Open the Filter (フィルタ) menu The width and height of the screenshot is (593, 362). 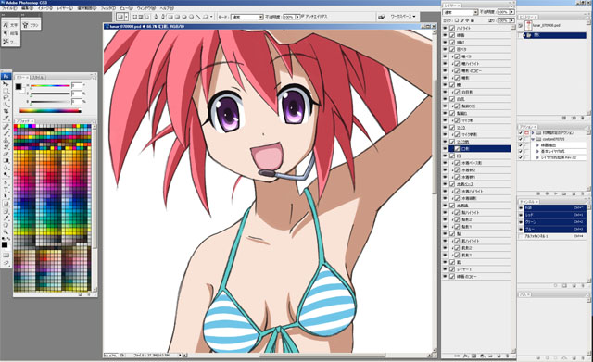108,8
